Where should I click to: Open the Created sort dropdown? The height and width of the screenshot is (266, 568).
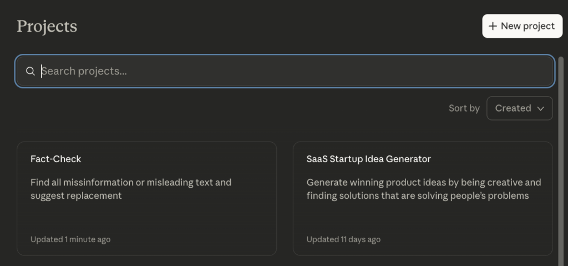click(x=519, y=108)
